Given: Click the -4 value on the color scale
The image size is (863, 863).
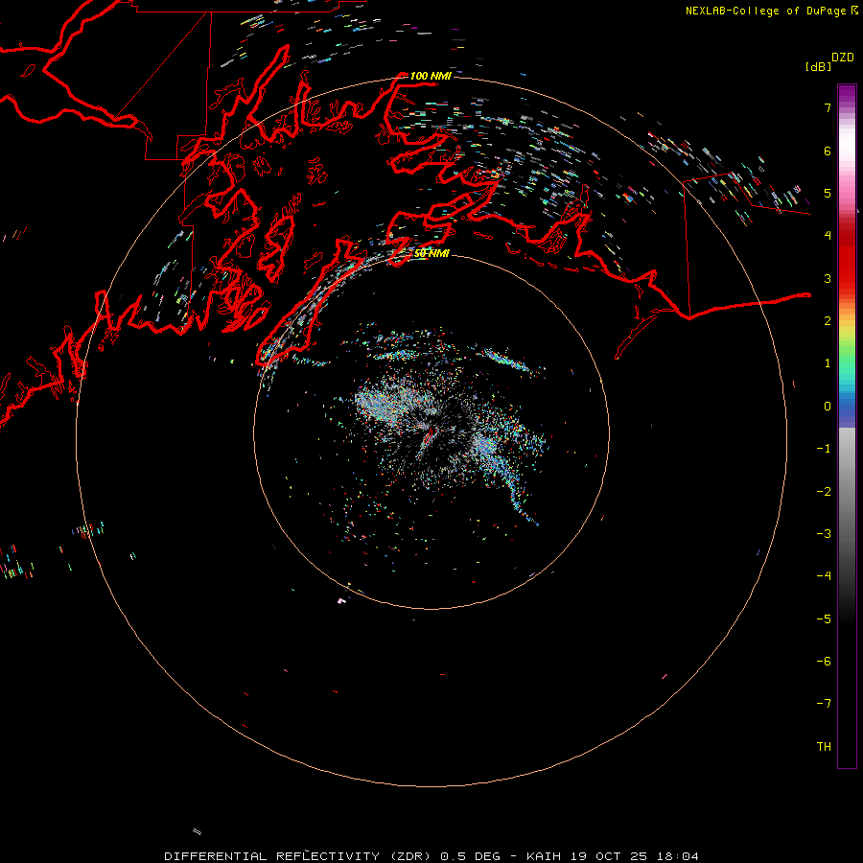Looking at the screenshot, I should pyautogui.click(x=824, y=576).
